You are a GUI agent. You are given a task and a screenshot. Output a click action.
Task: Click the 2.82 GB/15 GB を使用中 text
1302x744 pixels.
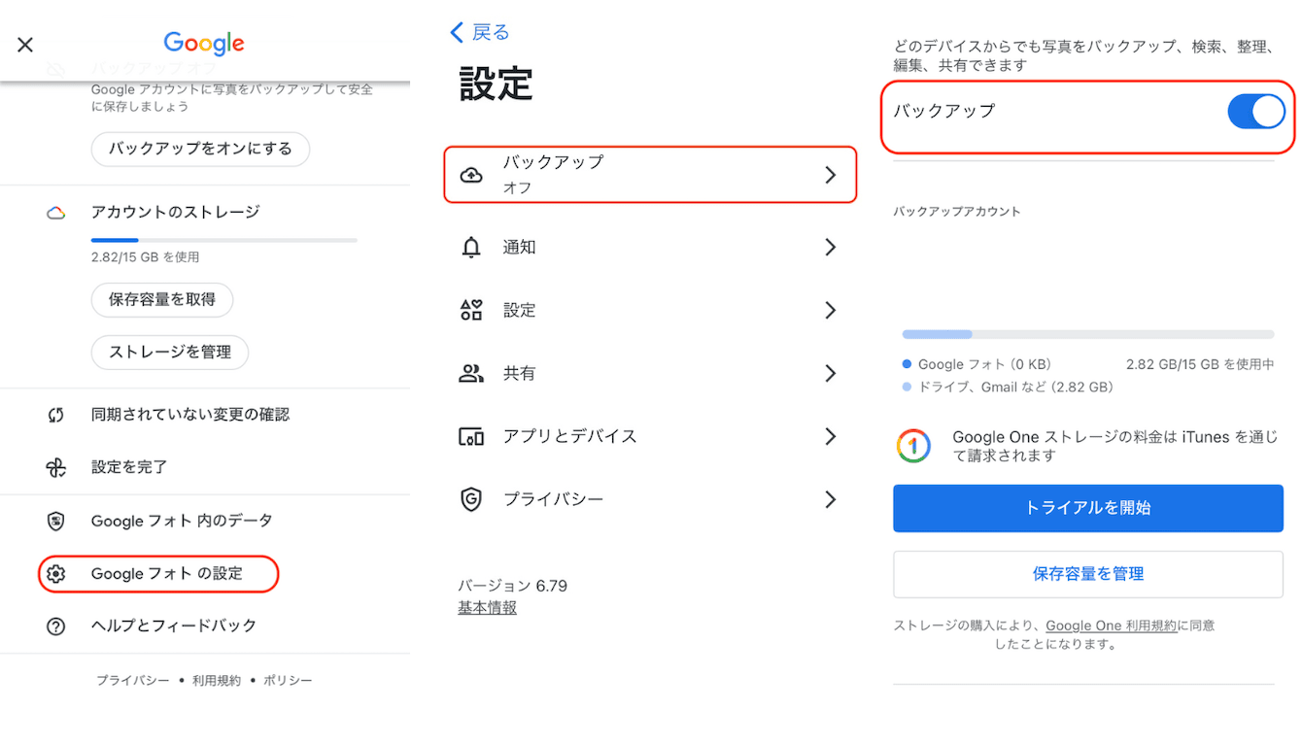tap(1200, 365)
